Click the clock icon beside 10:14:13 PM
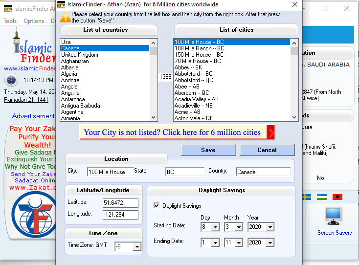The width and height of the screenshot is (359, 265). [11, 80]
